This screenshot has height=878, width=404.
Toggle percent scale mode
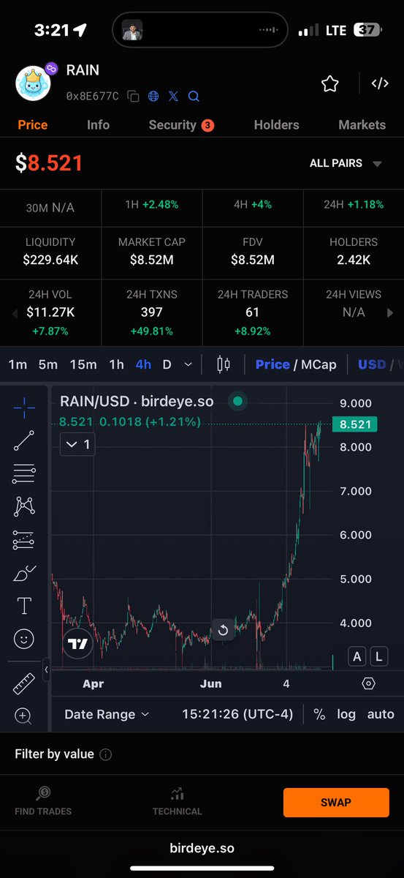tap(319, 714)
